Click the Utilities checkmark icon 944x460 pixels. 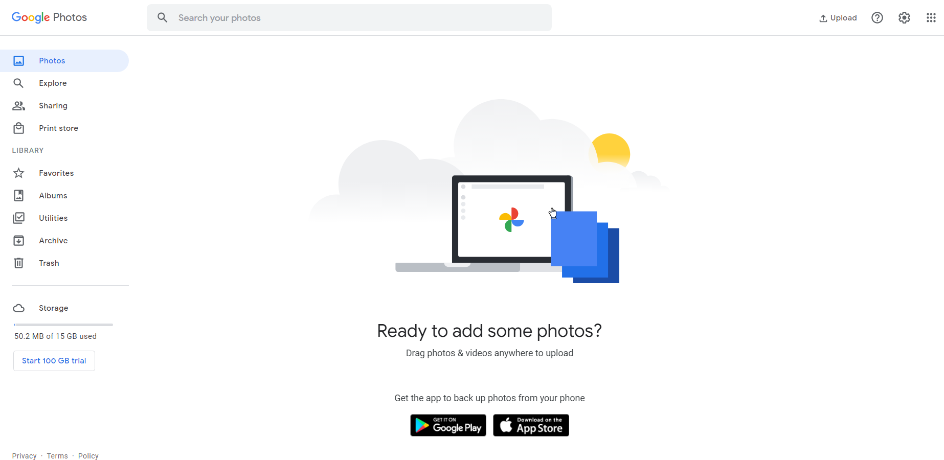pos(19,218)
